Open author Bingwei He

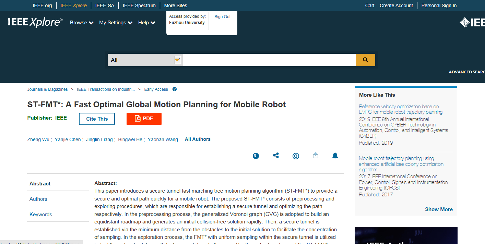coord(130,139)
